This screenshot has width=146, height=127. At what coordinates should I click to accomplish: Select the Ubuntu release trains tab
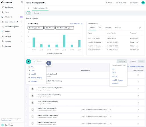tap(108, 28)
